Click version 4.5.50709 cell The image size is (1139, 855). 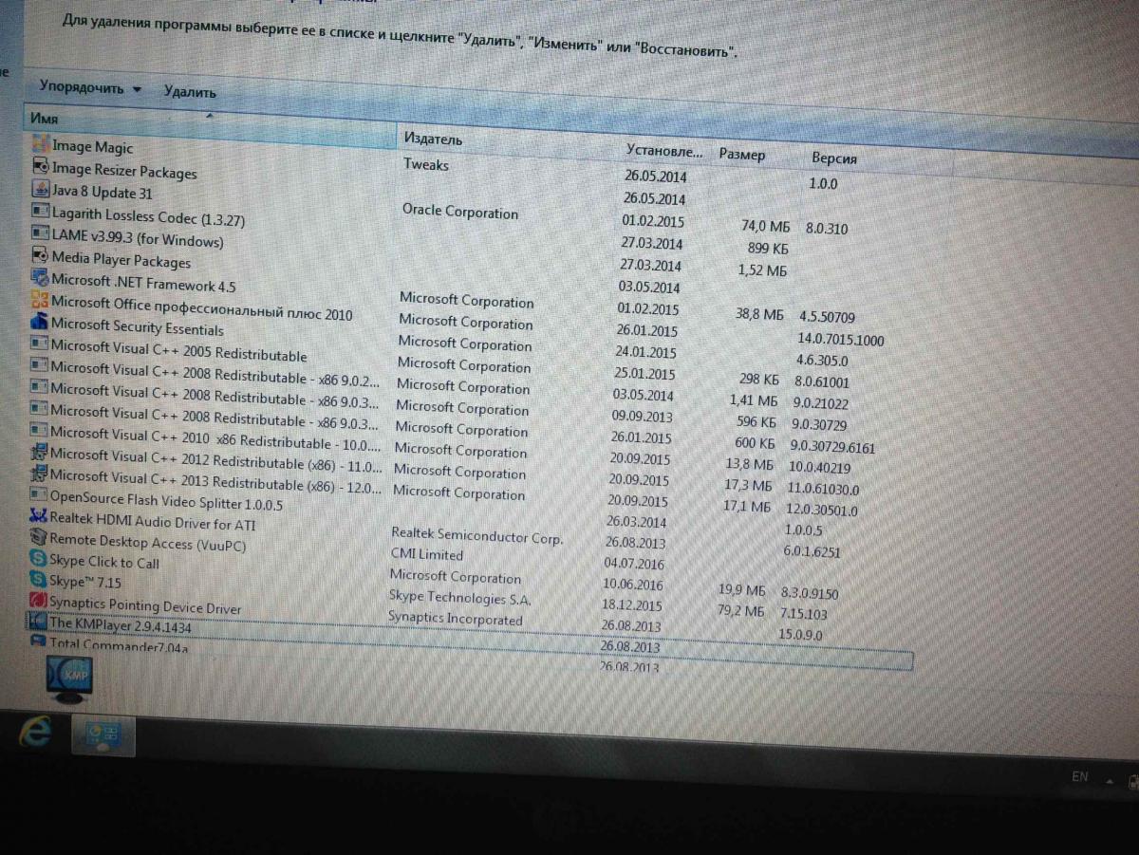tap(827, 317)
